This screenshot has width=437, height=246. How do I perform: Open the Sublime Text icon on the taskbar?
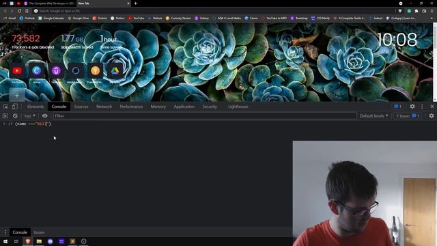72,241
